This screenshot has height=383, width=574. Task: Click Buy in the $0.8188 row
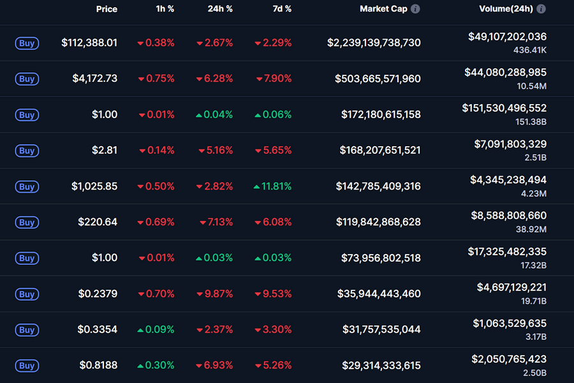tap(27, 365)
